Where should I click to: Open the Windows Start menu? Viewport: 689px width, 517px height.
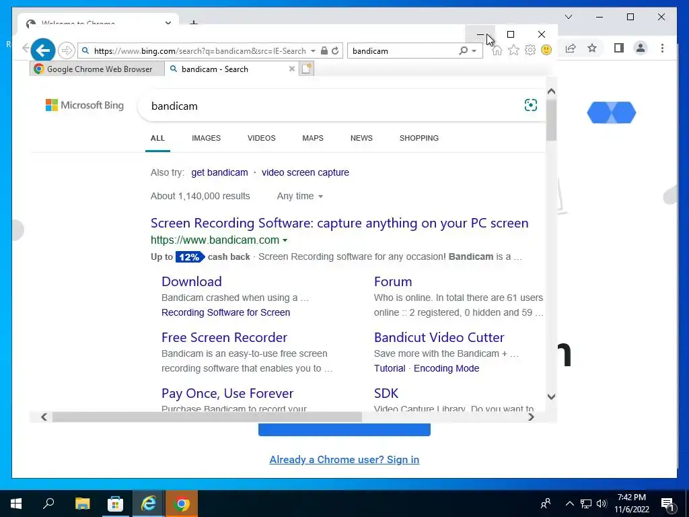pyautogui.click(x=16, y=504)
